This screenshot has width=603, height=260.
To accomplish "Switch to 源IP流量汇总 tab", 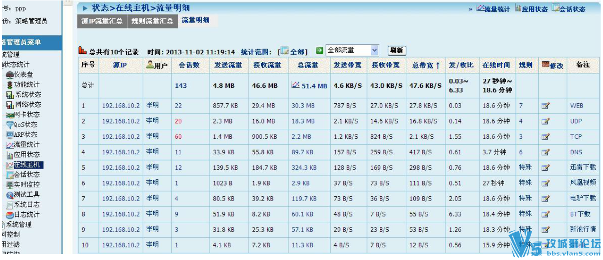I will click(x=102, y=21).
